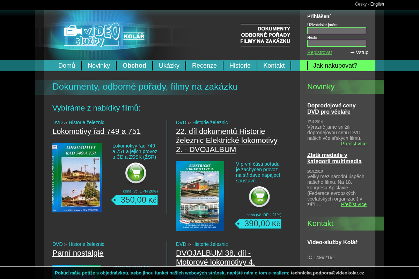Click the 390,00 Kč price tag
Image resolution: width=419 pixels, height=279 pixels.
coord(258,224)
